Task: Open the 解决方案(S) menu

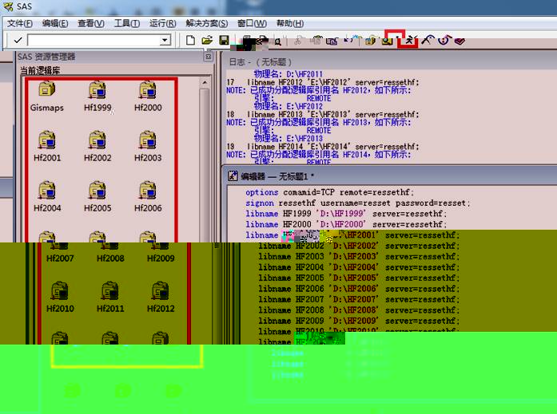Action: click(x=207, y=23)
